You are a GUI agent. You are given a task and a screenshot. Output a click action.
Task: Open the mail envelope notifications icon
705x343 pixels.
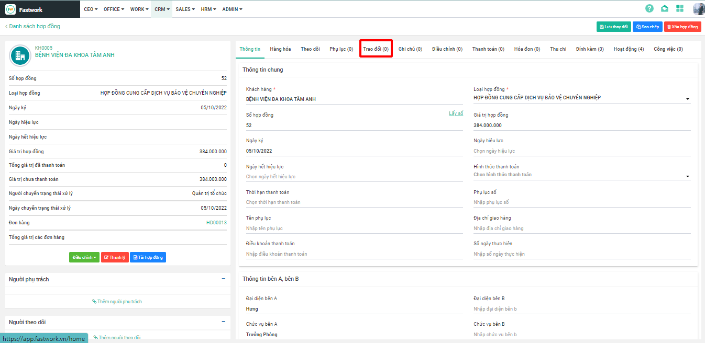click(x=665, y=8)
